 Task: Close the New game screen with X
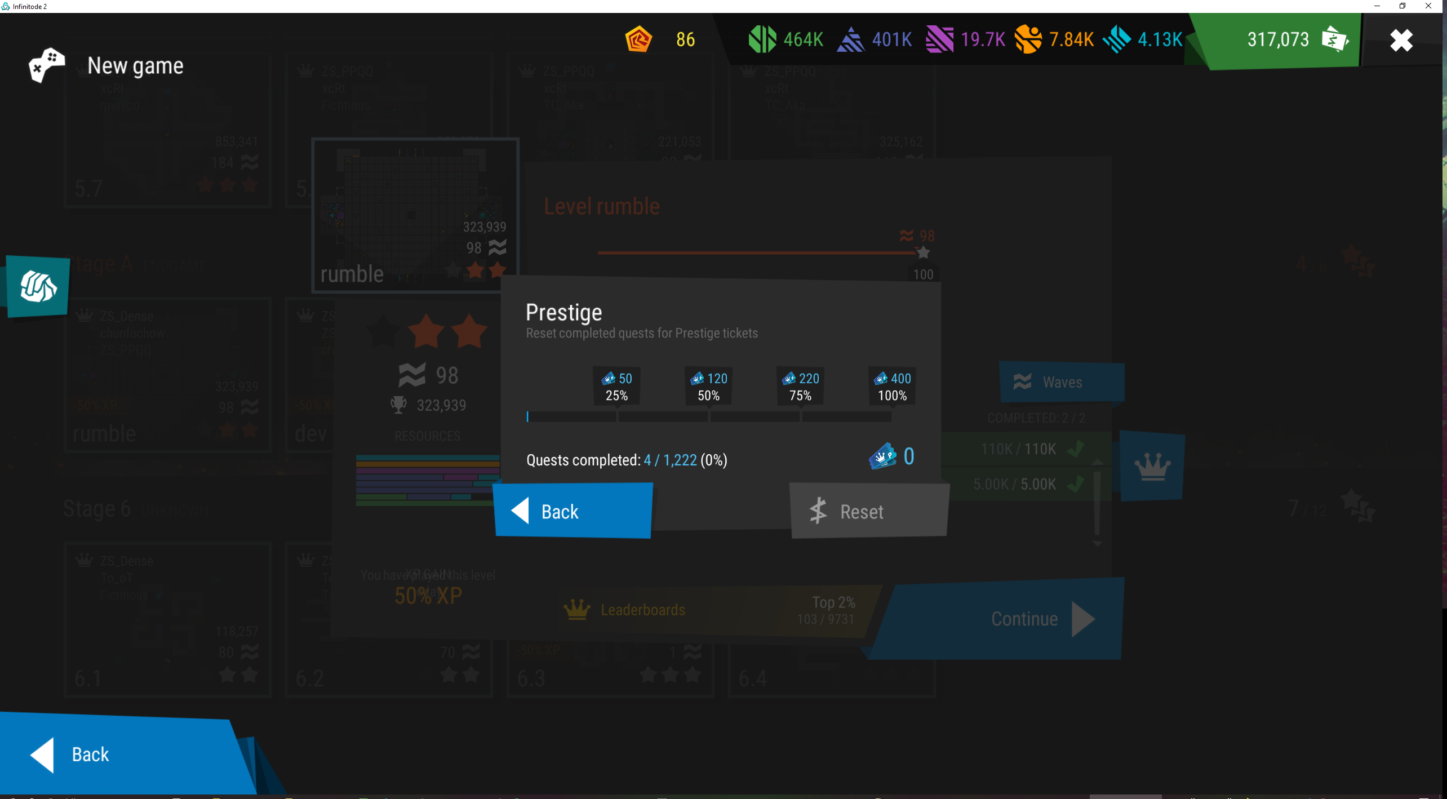click(1401, 40)
